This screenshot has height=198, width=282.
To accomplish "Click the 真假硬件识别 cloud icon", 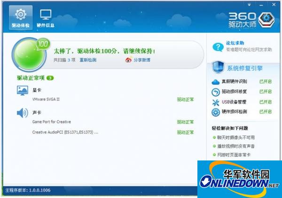I will (x=215, y=82).
